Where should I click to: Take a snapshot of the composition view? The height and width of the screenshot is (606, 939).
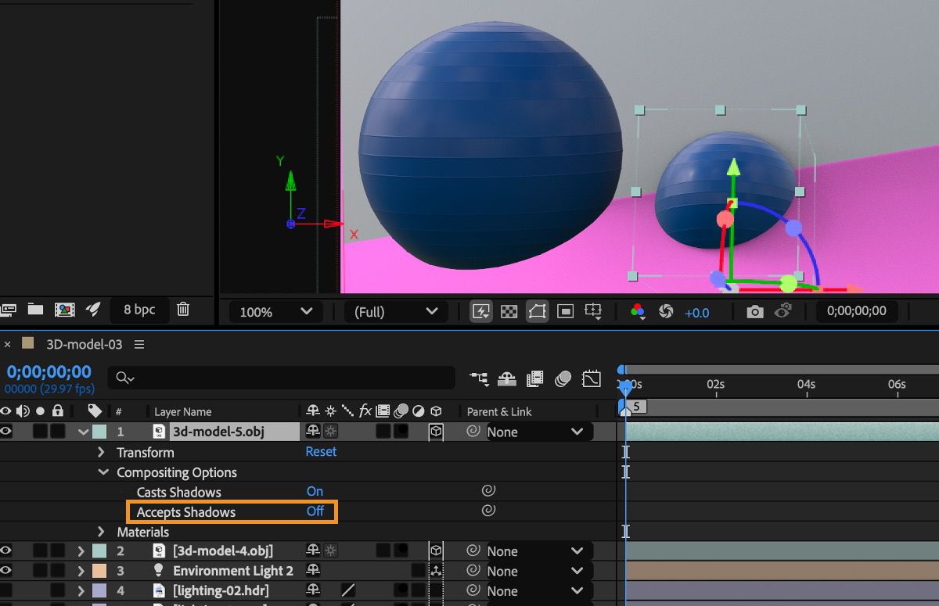coord(754,311)
